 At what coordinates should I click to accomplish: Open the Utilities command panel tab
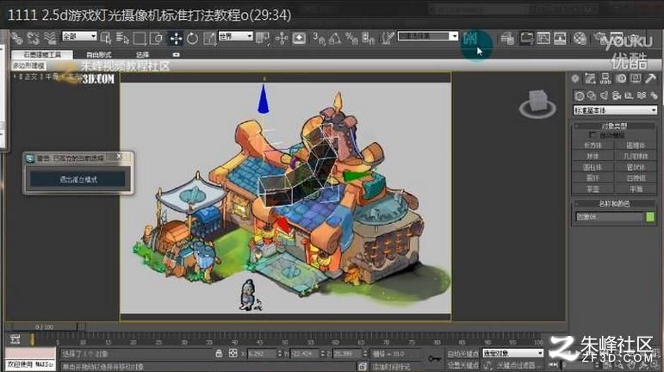tap(651, 78)
